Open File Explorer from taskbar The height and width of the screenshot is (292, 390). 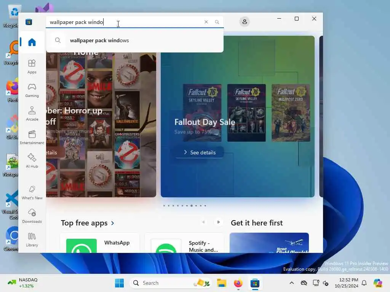tap(221, 283)
